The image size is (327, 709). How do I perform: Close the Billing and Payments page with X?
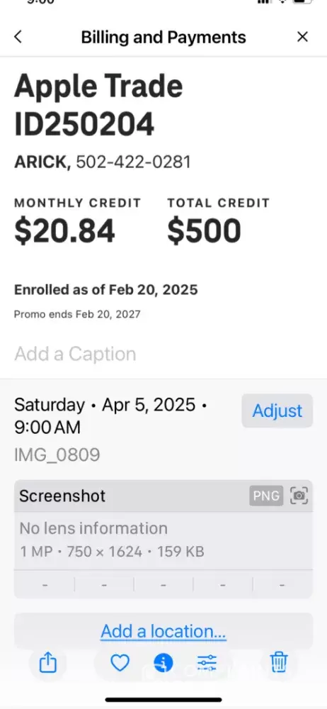302,37
